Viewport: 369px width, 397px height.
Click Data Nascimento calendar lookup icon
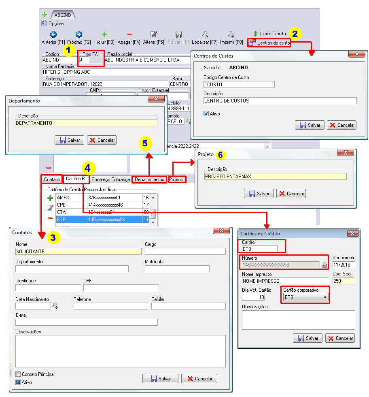pos(55,306)
